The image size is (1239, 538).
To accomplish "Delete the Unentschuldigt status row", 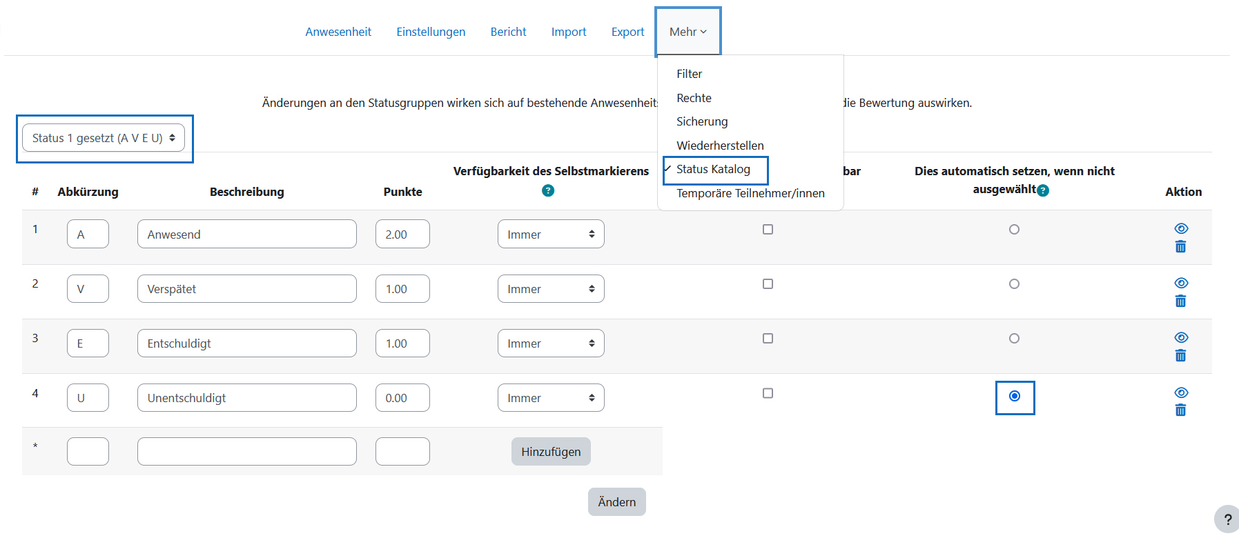I will coord(1181,410).
